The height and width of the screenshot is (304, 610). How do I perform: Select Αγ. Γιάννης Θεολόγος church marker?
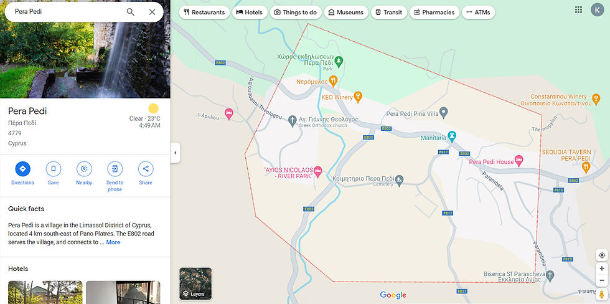point(292,121)
